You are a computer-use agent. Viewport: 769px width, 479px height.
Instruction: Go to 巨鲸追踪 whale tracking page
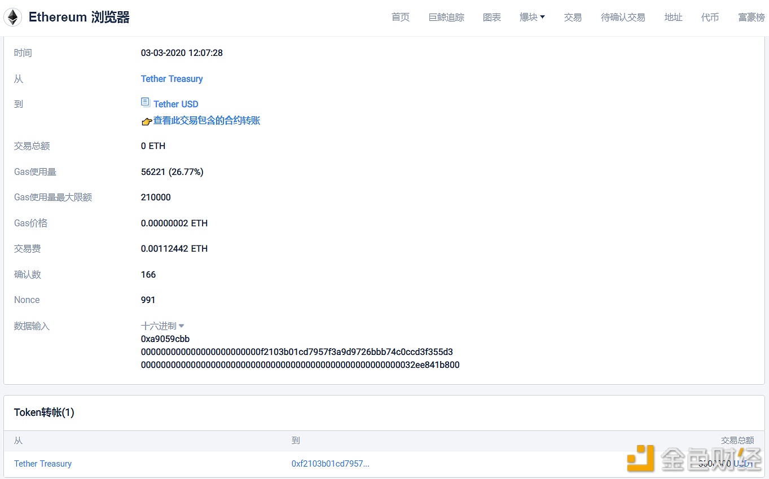(x=446, y=17)
